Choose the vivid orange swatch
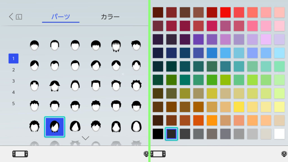Image resolution: width=288 pixels, height=162 pixels. pos(212,120)
